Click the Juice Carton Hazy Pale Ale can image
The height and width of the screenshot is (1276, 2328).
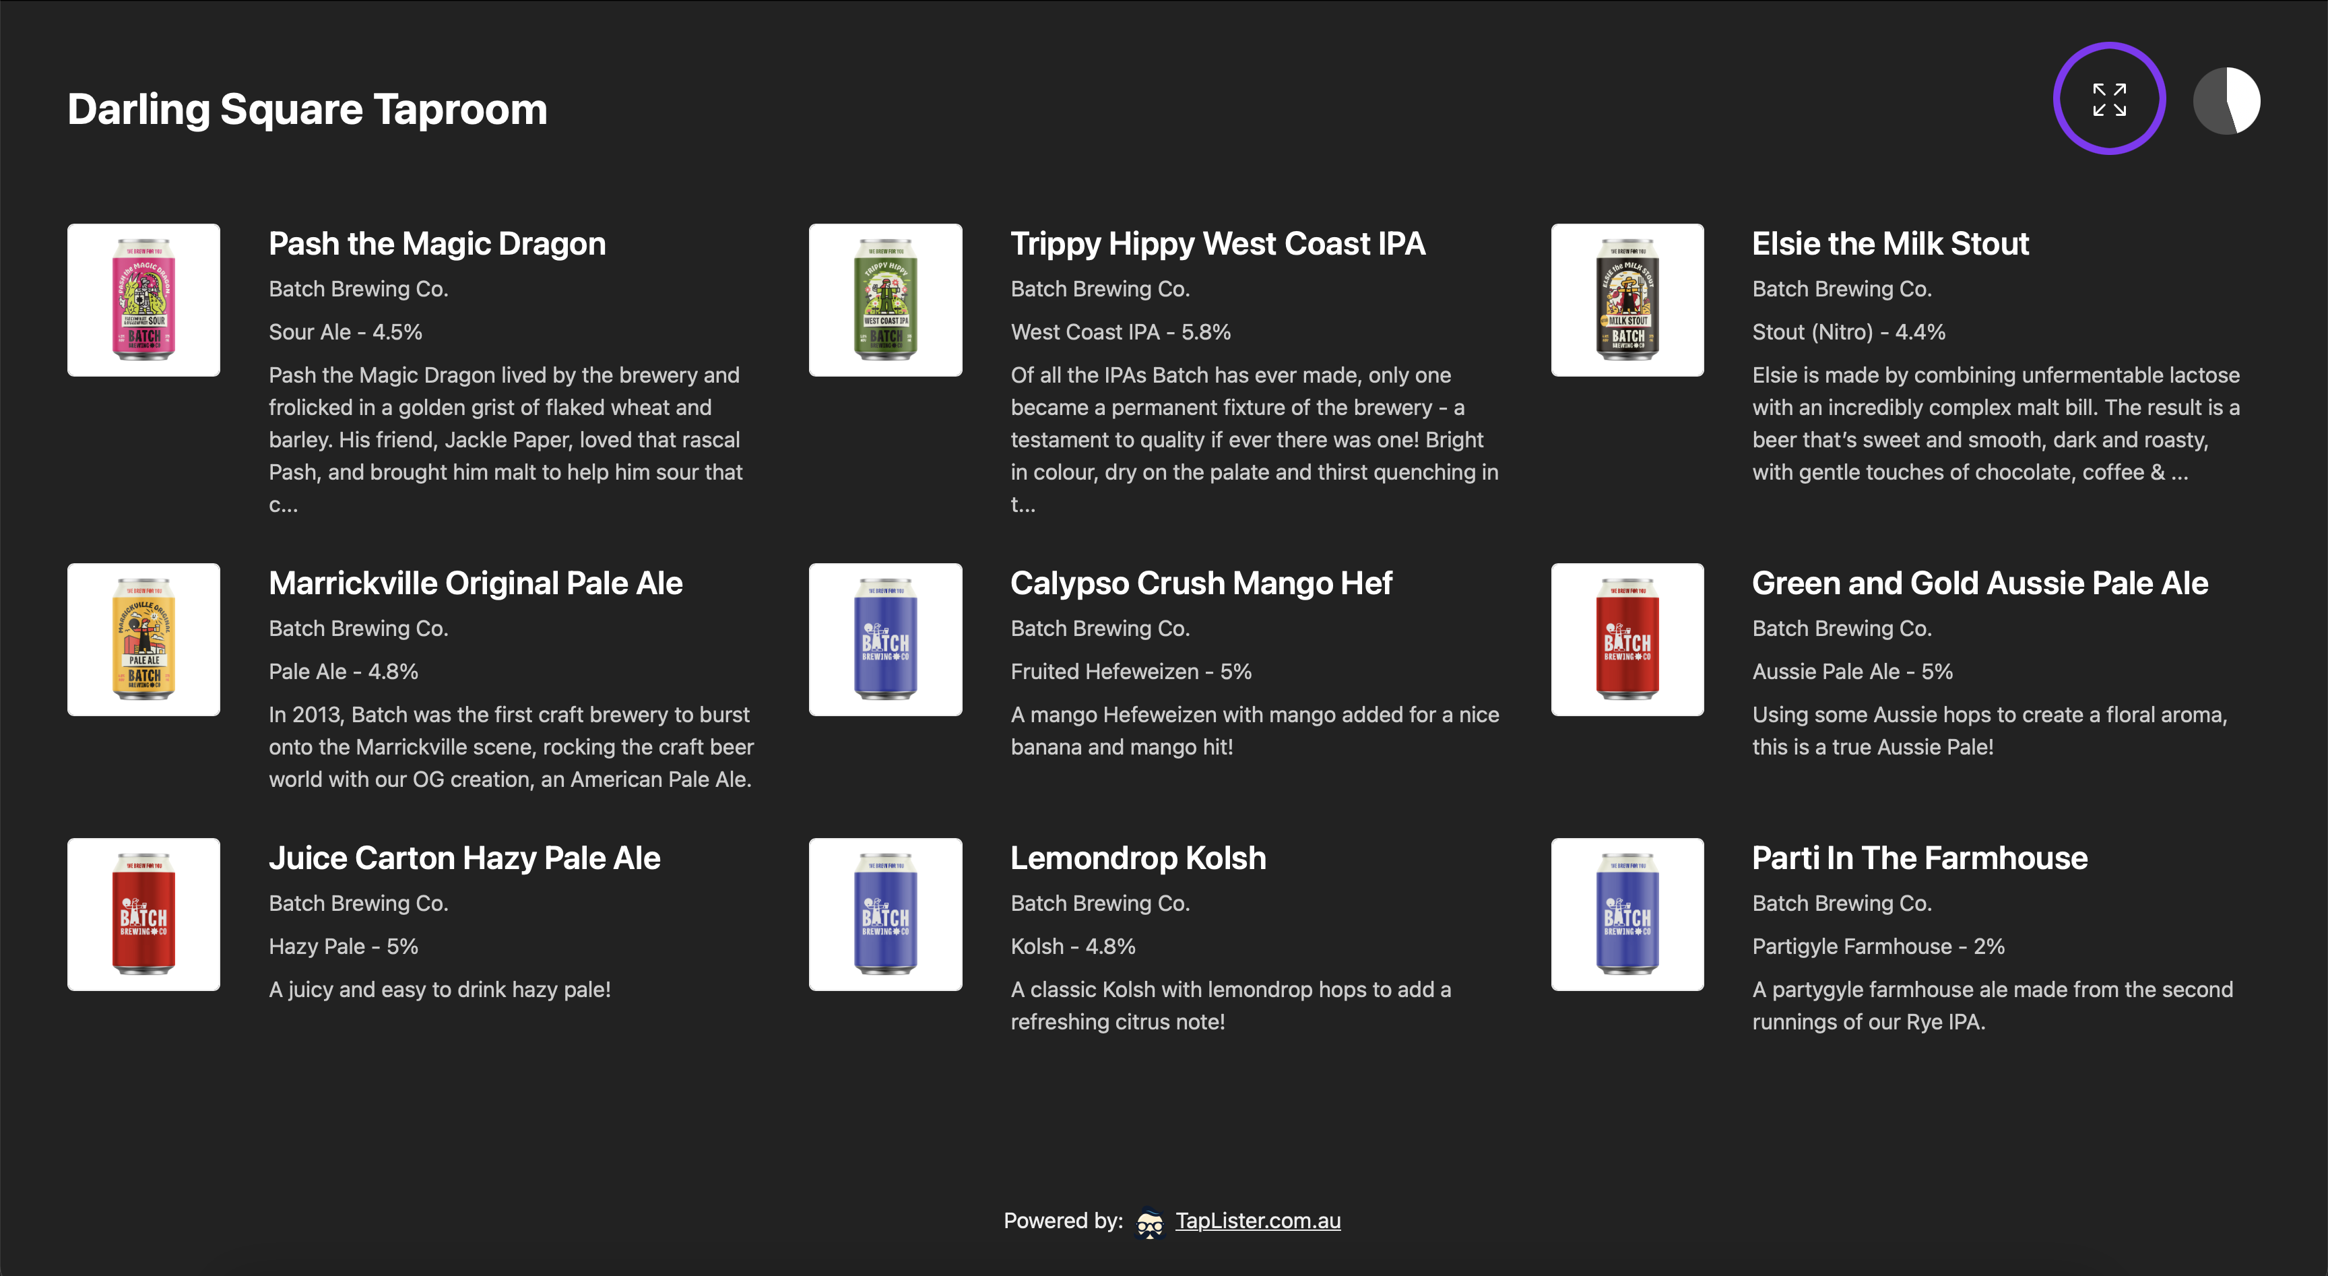click(143, 914)
